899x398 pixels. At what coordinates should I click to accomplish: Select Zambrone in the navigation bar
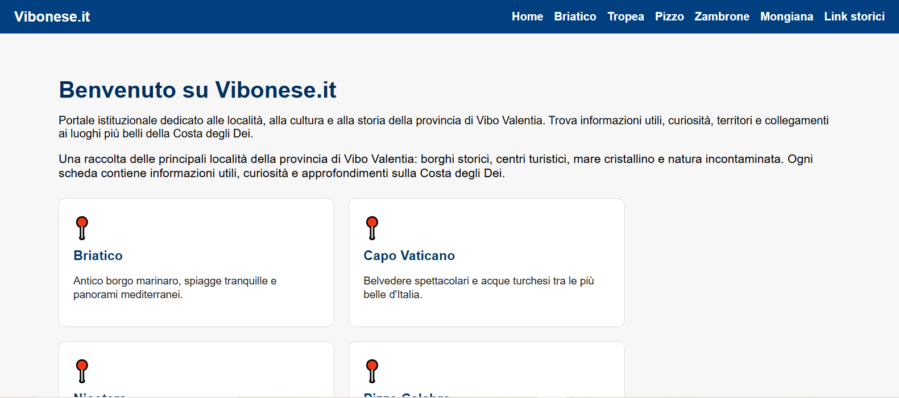tap(722, 16)
